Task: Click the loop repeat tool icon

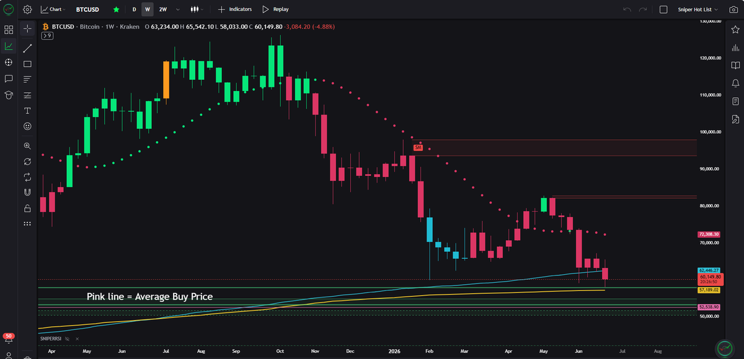Action: point(27,177)
